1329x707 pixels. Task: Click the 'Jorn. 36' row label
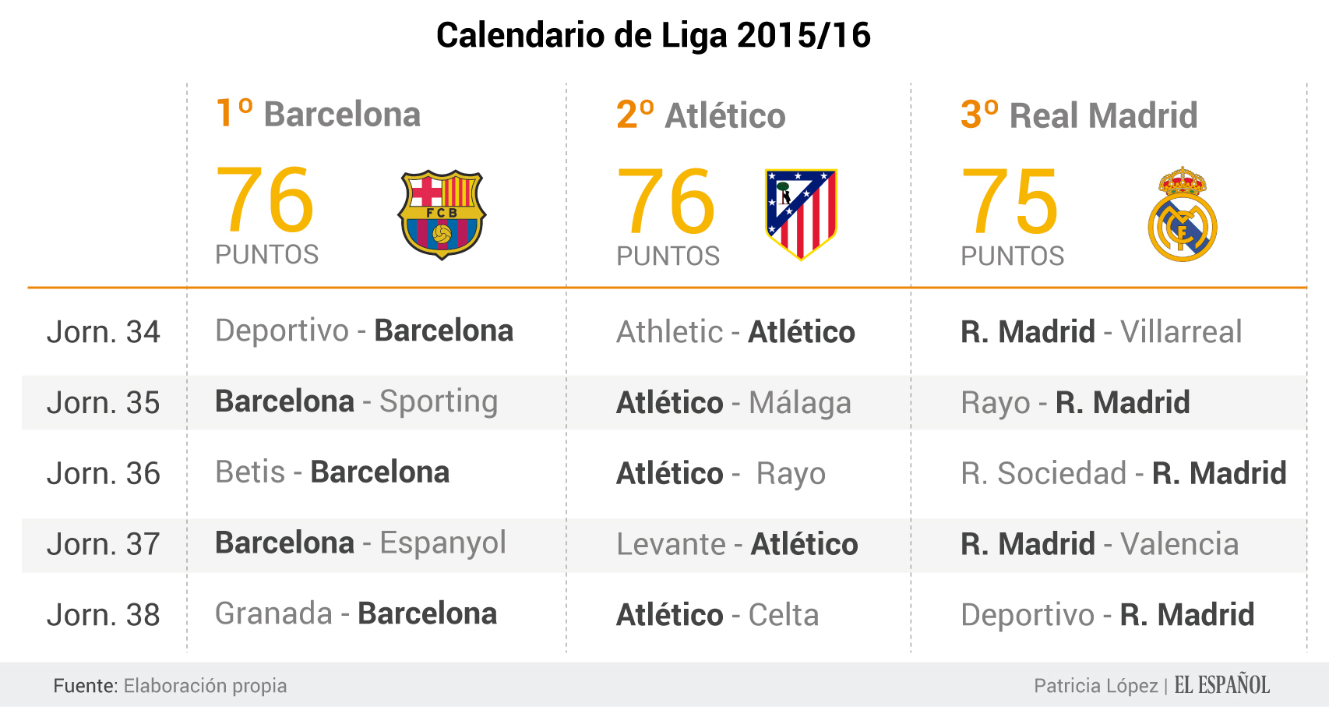pyautogui.click(x=104, y=473)
